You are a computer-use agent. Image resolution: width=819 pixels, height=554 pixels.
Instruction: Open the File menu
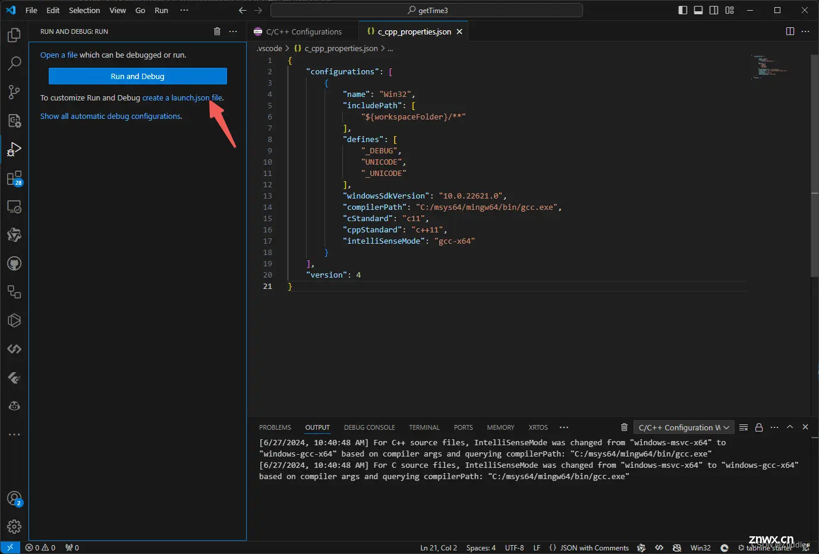(x=31, y=10)
